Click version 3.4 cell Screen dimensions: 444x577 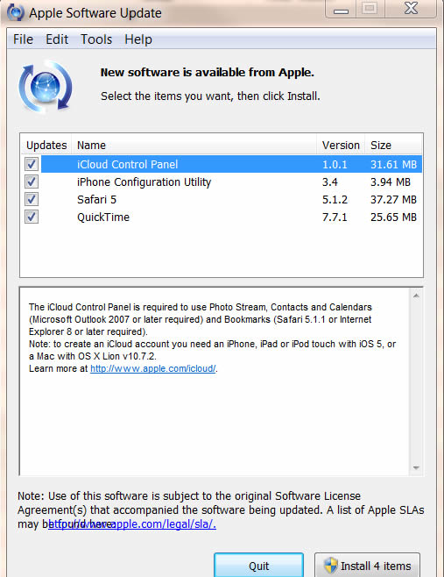point(329,182)
